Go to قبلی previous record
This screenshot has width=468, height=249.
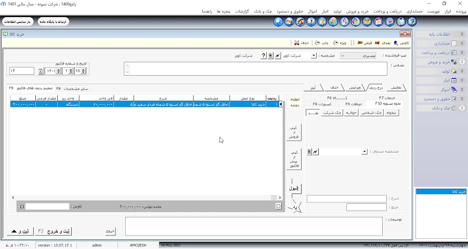365,43
